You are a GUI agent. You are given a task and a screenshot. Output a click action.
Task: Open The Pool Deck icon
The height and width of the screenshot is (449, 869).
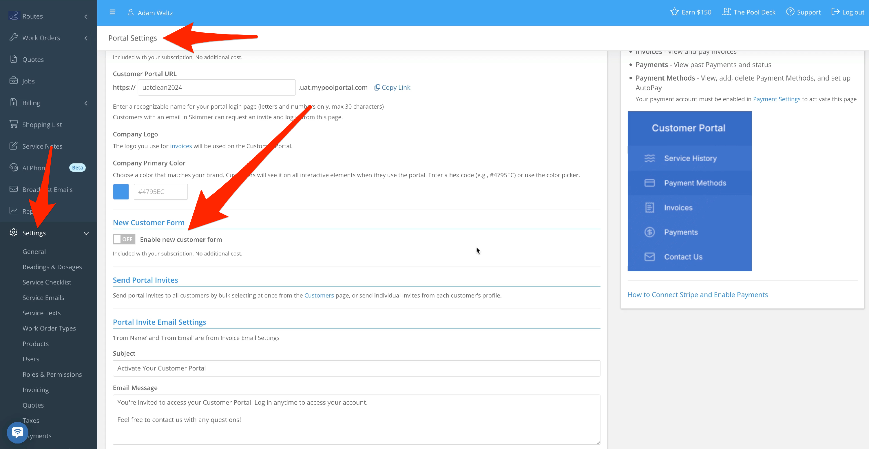[x=726, y=12]
